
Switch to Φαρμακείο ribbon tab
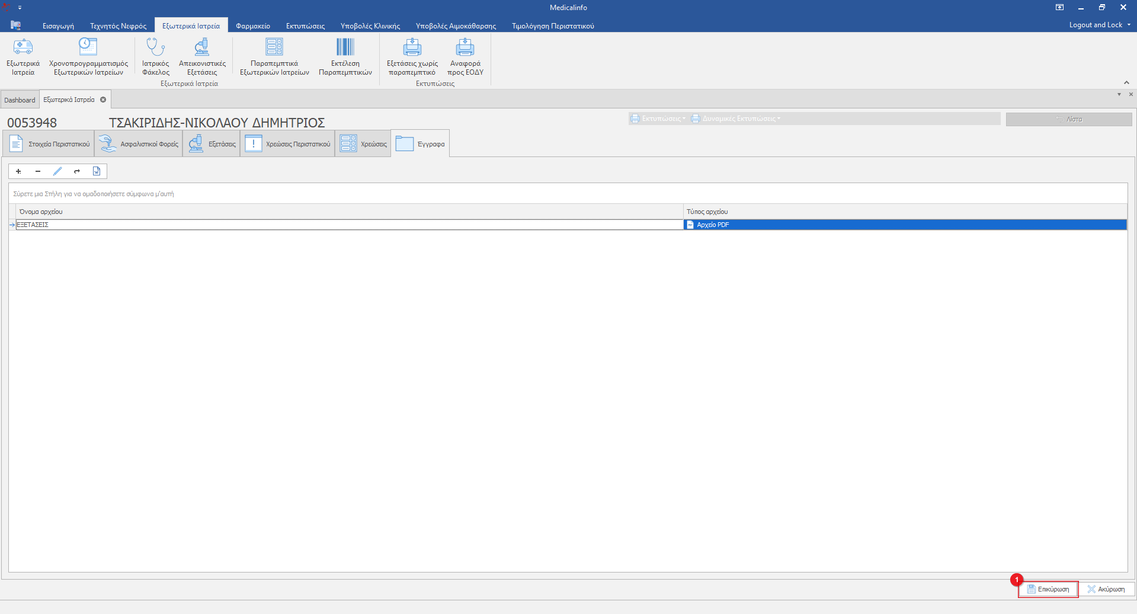coord(253,26)
